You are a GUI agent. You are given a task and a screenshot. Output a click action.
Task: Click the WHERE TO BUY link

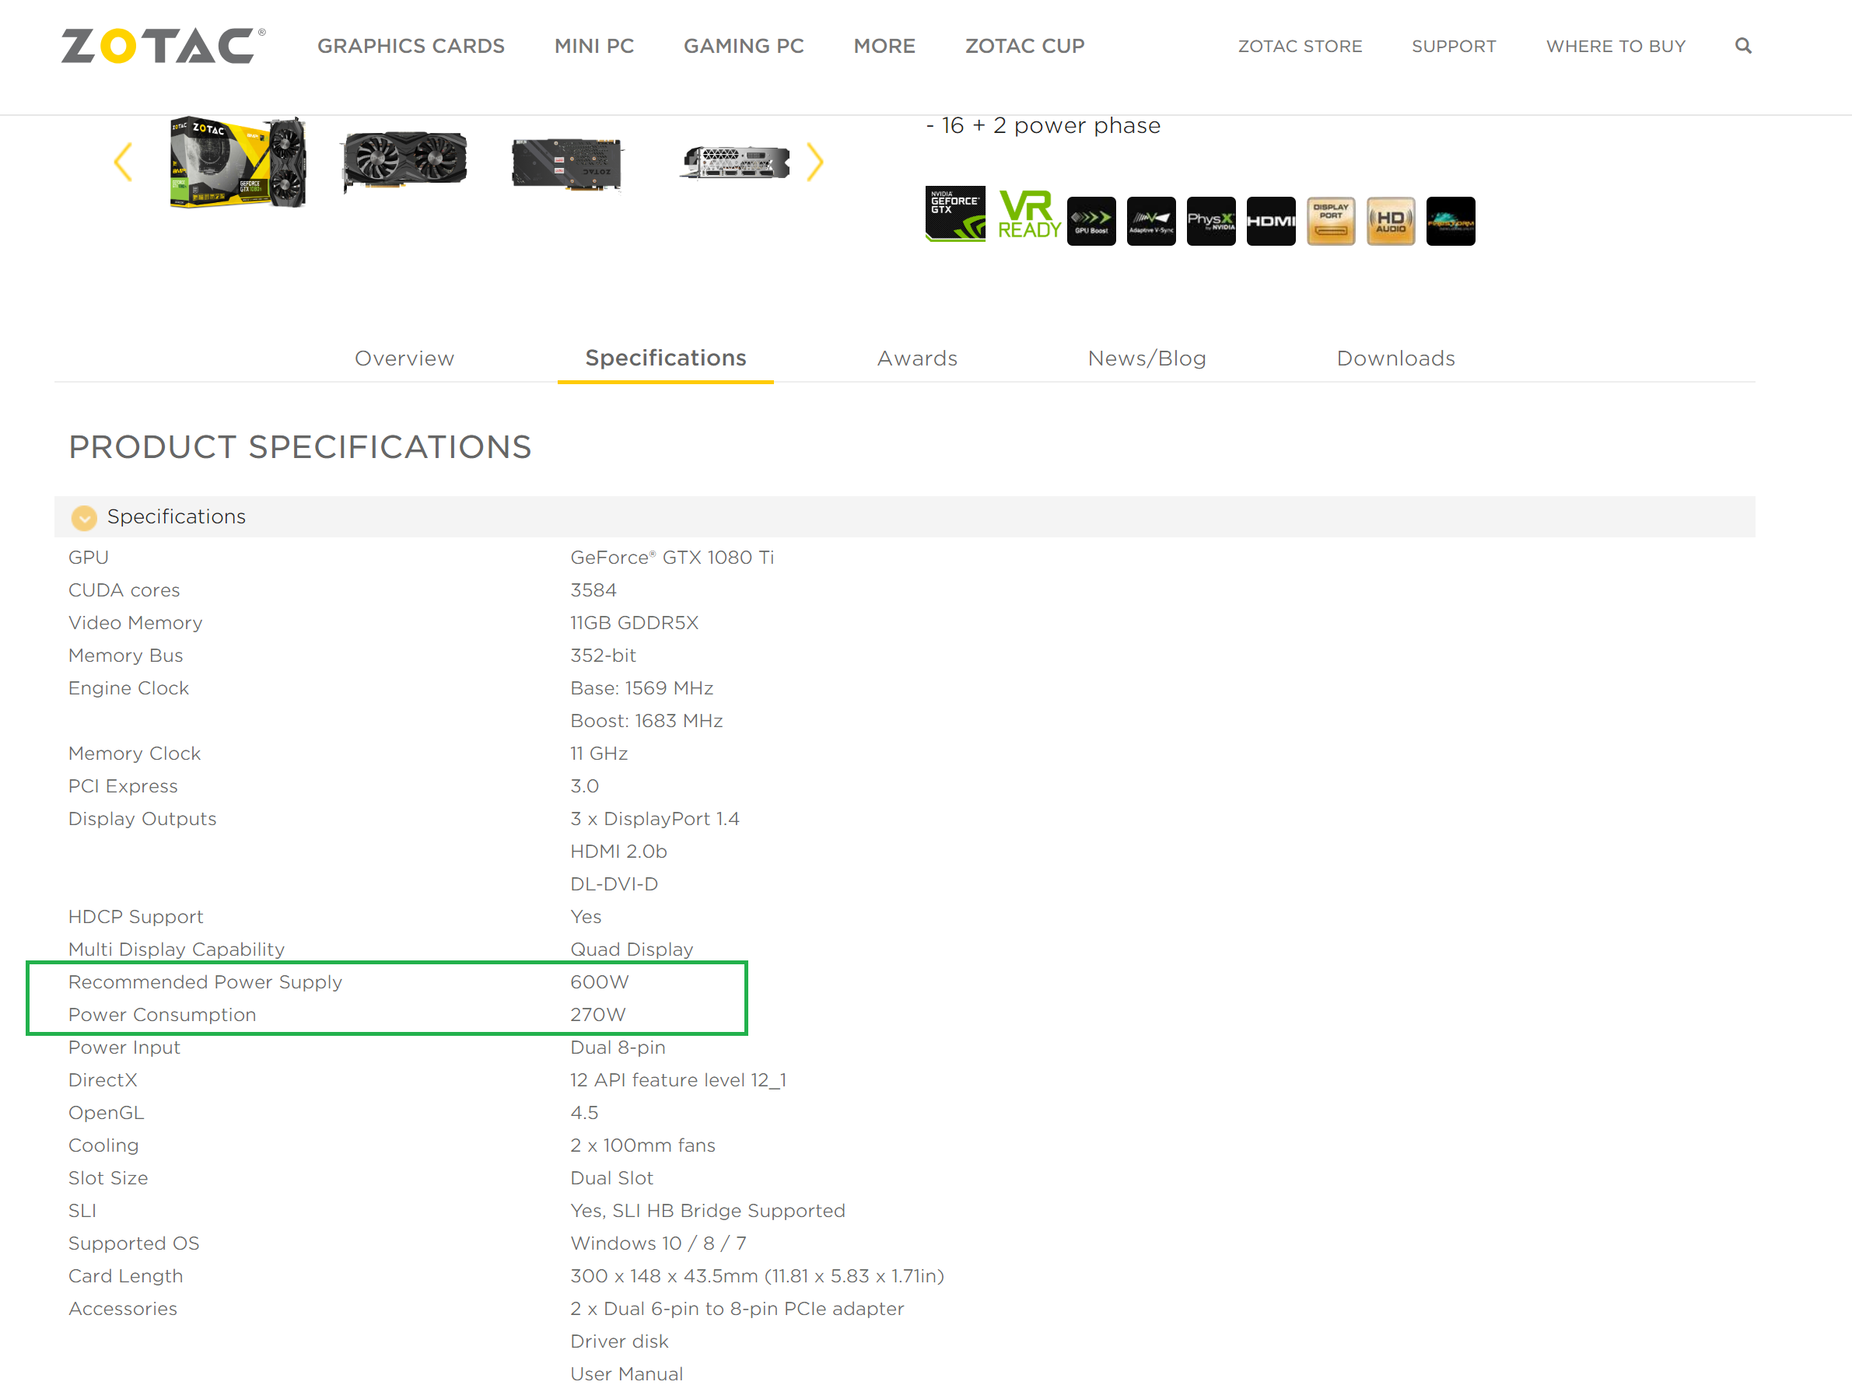click(1615, 46)
